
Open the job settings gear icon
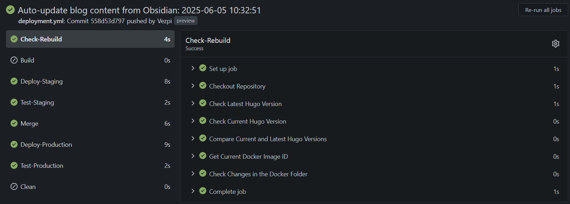click(555, 44)
